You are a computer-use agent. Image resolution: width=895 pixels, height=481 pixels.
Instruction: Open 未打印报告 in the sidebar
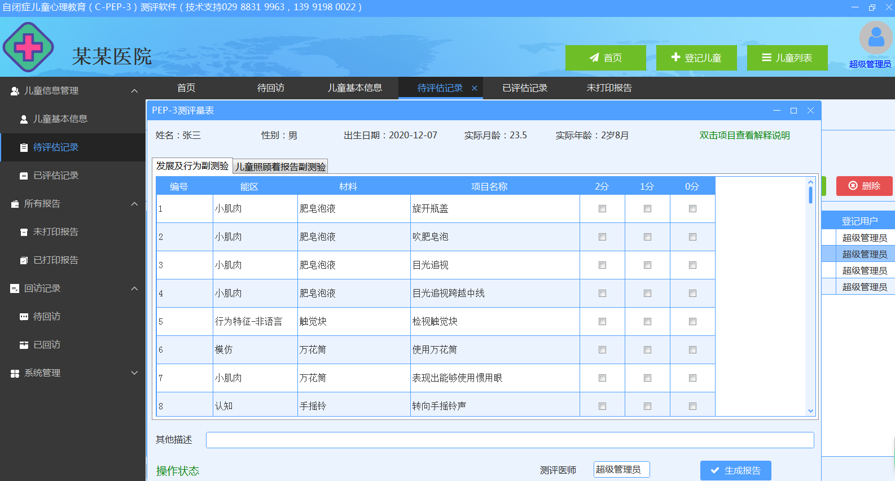[55, 232]
